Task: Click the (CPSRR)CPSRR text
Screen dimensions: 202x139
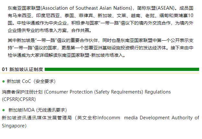Action: [x=19, y=99]
